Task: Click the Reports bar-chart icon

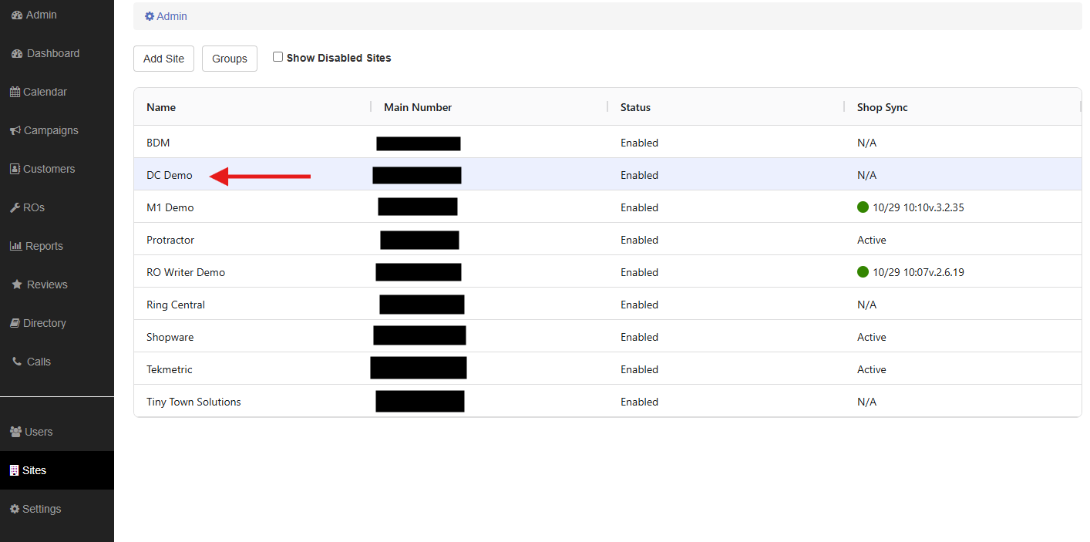Action: [x=15, y=246]
